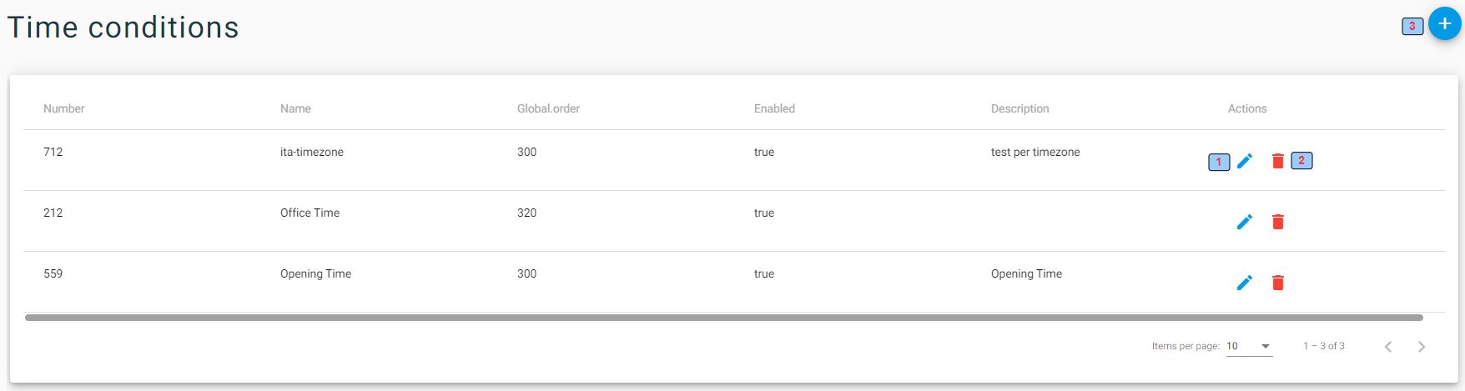The width and height of the screenshot is (1465, 391).
Task: Click the Number column header
Action: 64,108
